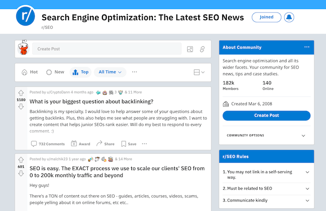This screenshot has width=326, height=211.
Task: Sort posts by Top
Action: tap(81, 72)
